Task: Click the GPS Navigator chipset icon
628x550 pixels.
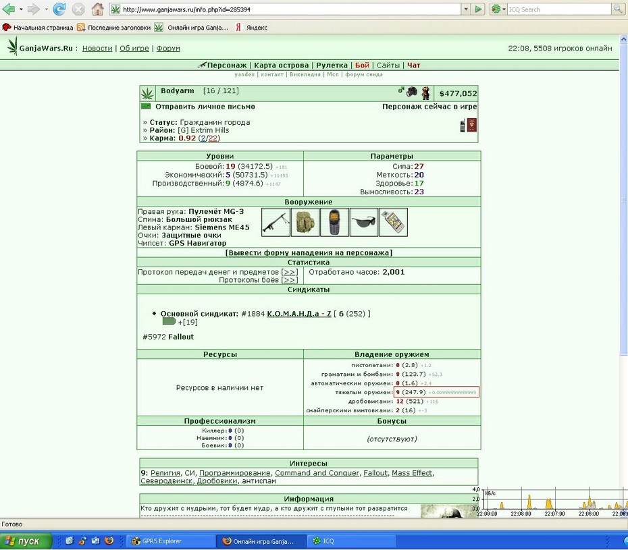Action: pos(393,222)
